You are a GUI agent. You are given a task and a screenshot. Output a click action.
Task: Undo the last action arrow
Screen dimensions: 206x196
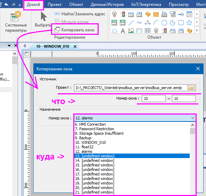(x=7, y=5)
